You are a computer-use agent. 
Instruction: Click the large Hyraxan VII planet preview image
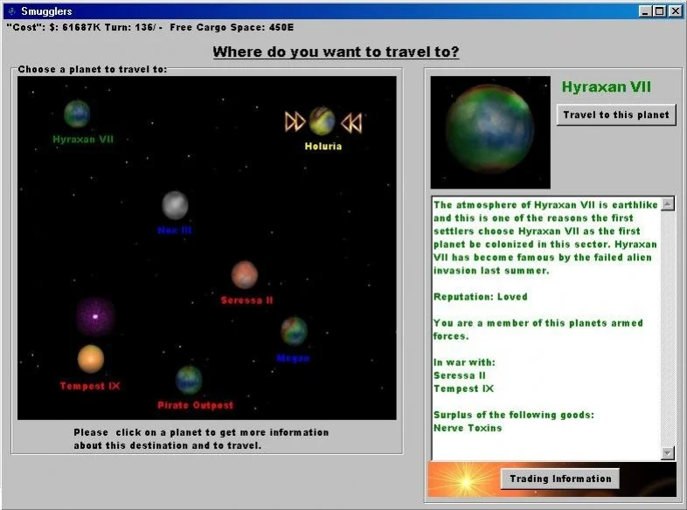pyautogui.click(x=490, y=132)
